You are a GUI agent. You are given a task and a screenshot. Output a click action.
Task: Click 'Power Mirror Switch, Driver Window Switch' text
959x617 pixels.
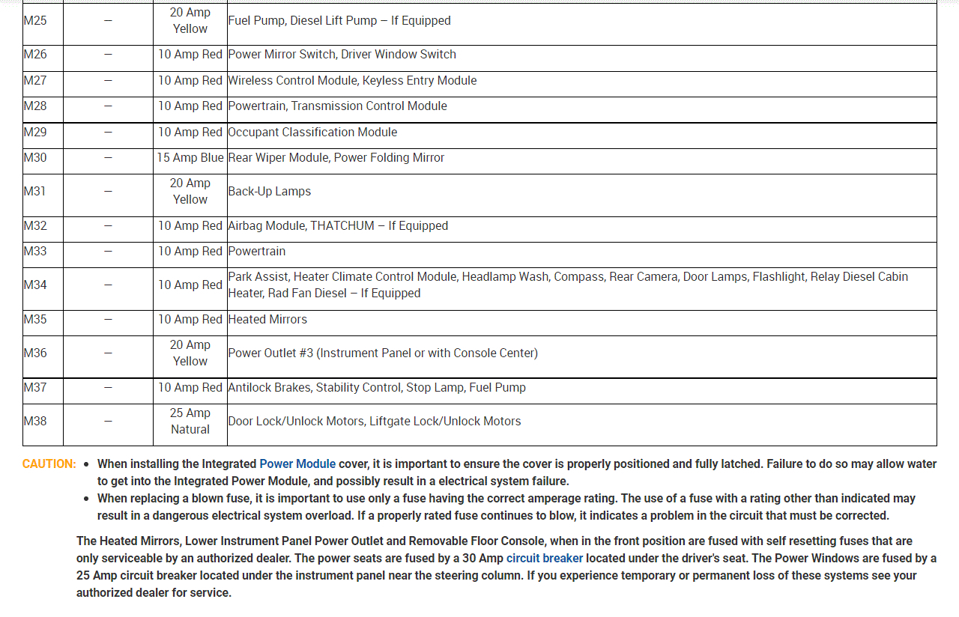tap(342, 55)
